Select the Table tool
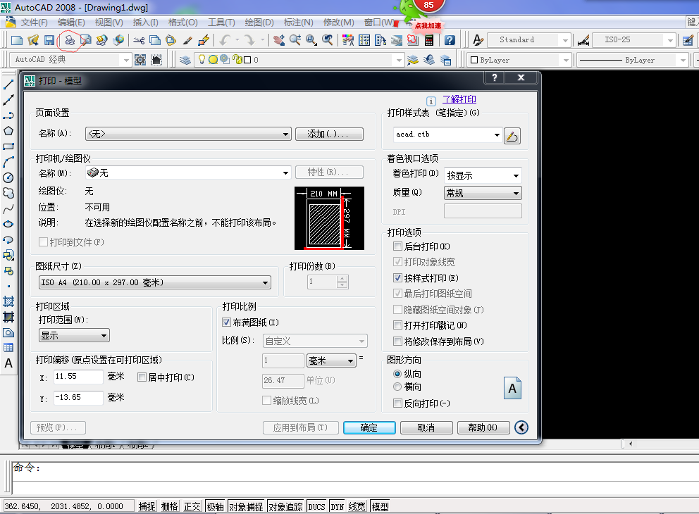 pos(8,348)
